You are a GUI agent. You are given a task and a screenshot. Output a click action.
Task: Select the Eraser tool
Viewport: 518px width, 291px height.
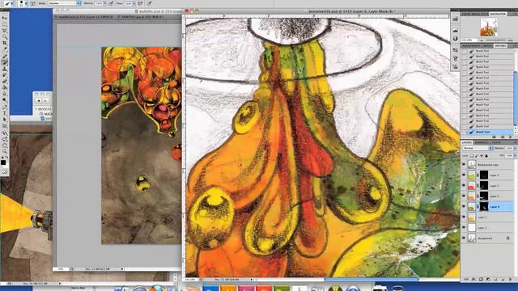click(4, 82)
